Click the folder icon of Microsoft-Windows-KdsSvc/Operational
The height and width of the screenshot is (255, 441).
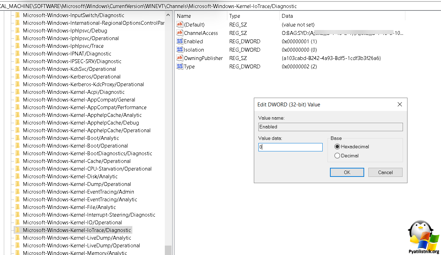point(17,69)
